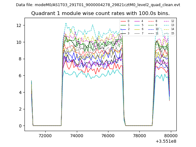This screenshot has height=147, width=196.
Task: Click the plot title about Quadrant 1 count rates
Action: [x=100, y=13]
